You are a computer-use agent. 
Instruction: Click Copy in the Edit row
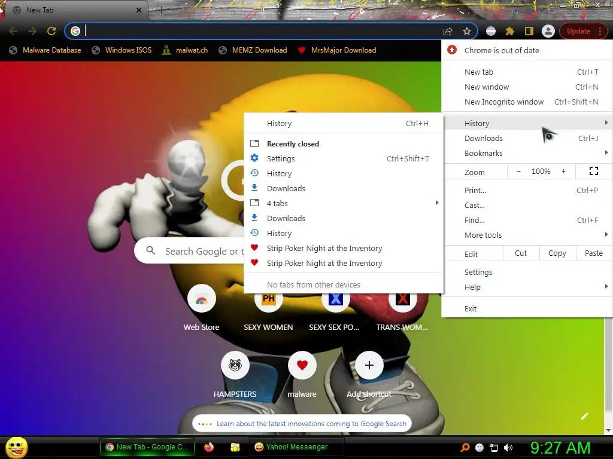[x=557, y=253]
